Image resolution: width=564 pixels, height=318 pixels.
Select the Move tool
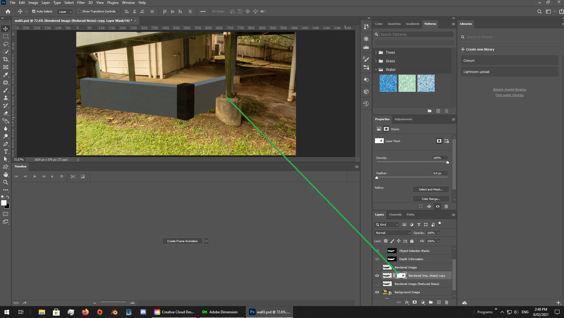point(6,29)
